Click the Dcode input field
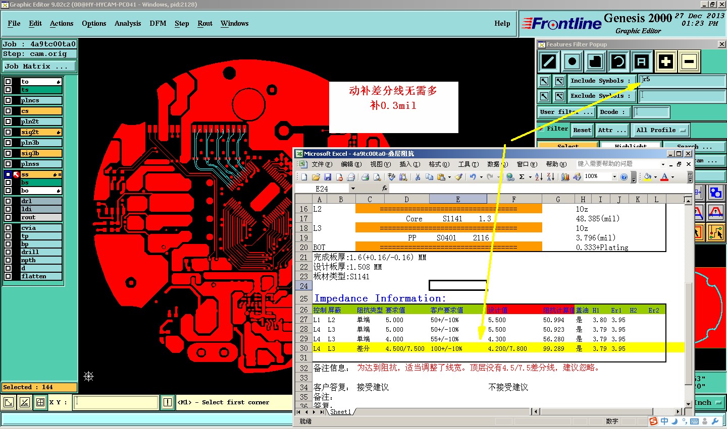727x429 pixels. [652, 112]
